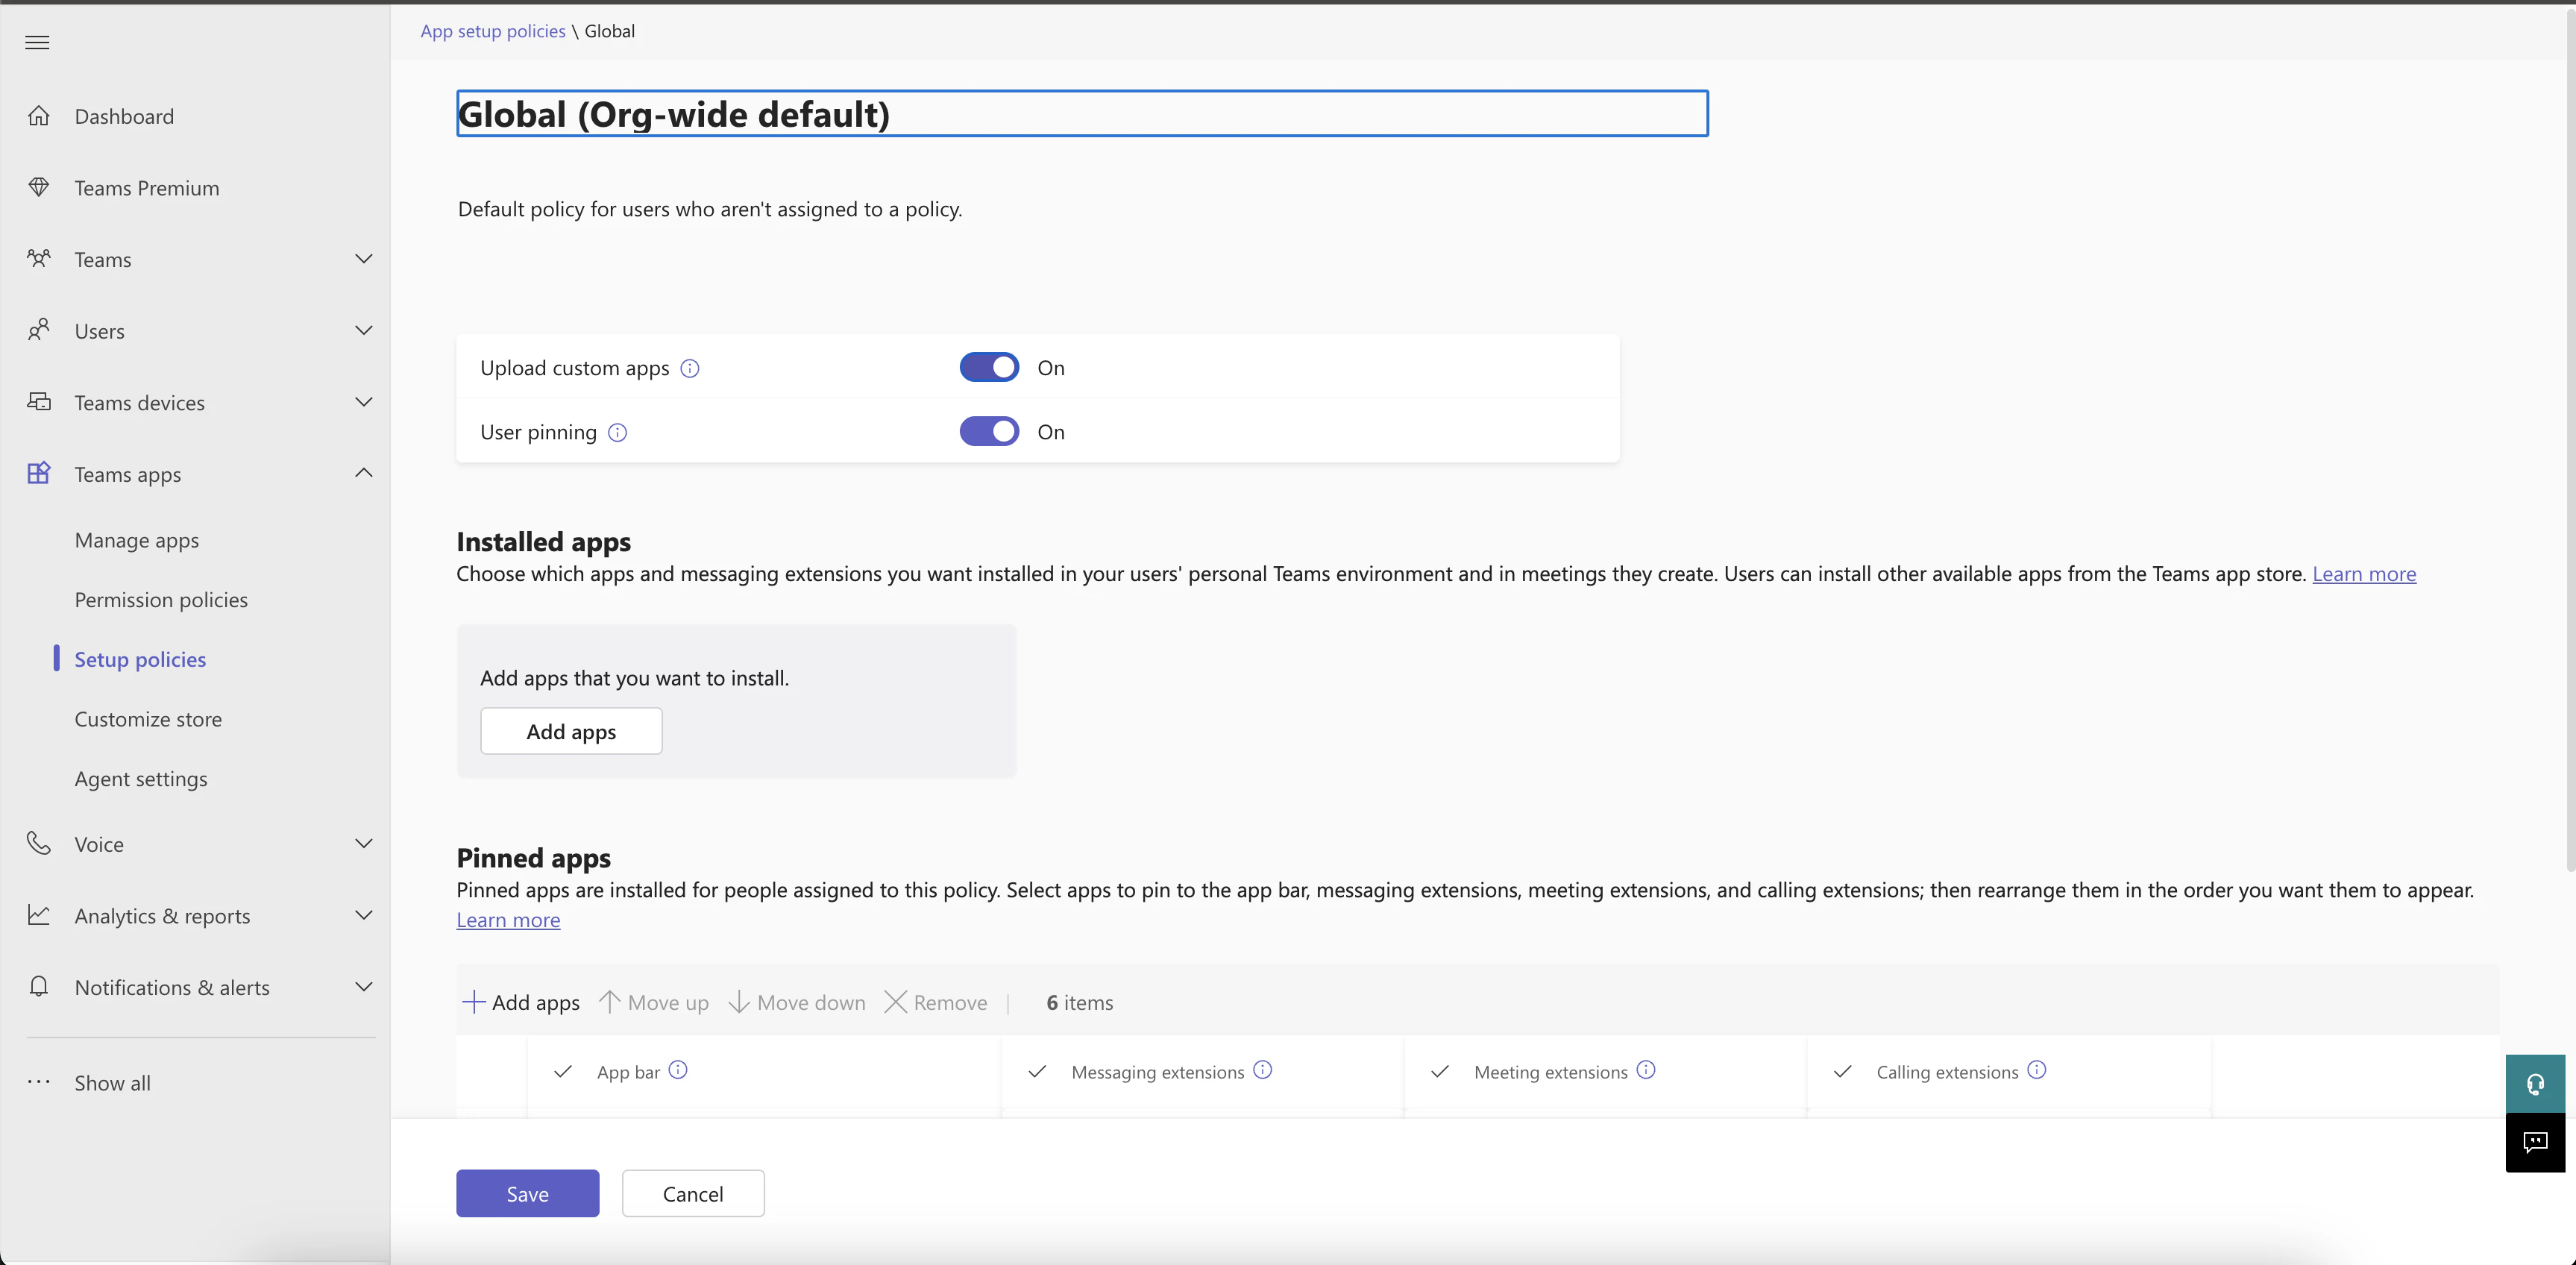This screenshot has width=2576, height=1265.
Task: Expand Analytics & reports chevron
Action: pyautogui.click(x=364, y=915)
